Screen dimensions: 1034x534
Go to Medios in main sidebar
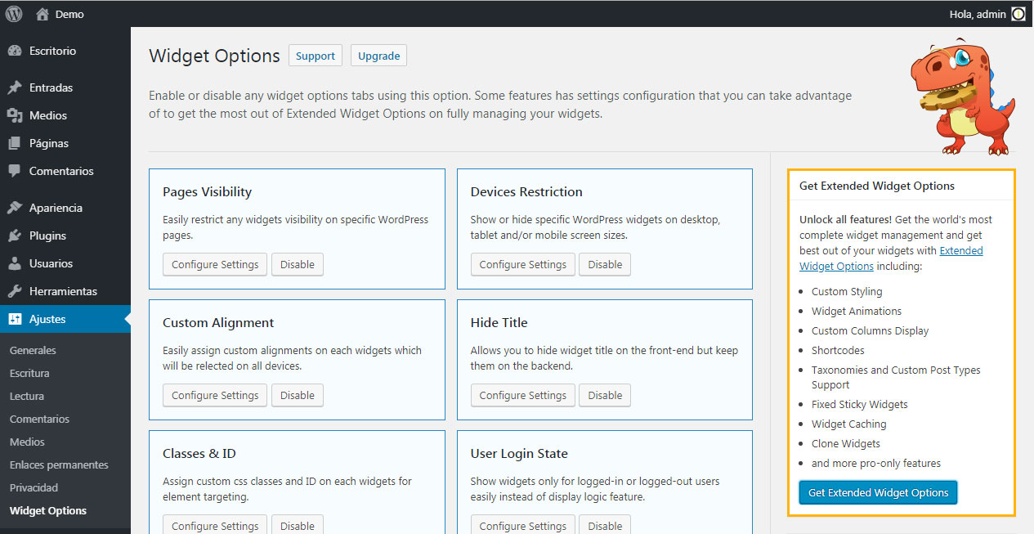point(65,115)
